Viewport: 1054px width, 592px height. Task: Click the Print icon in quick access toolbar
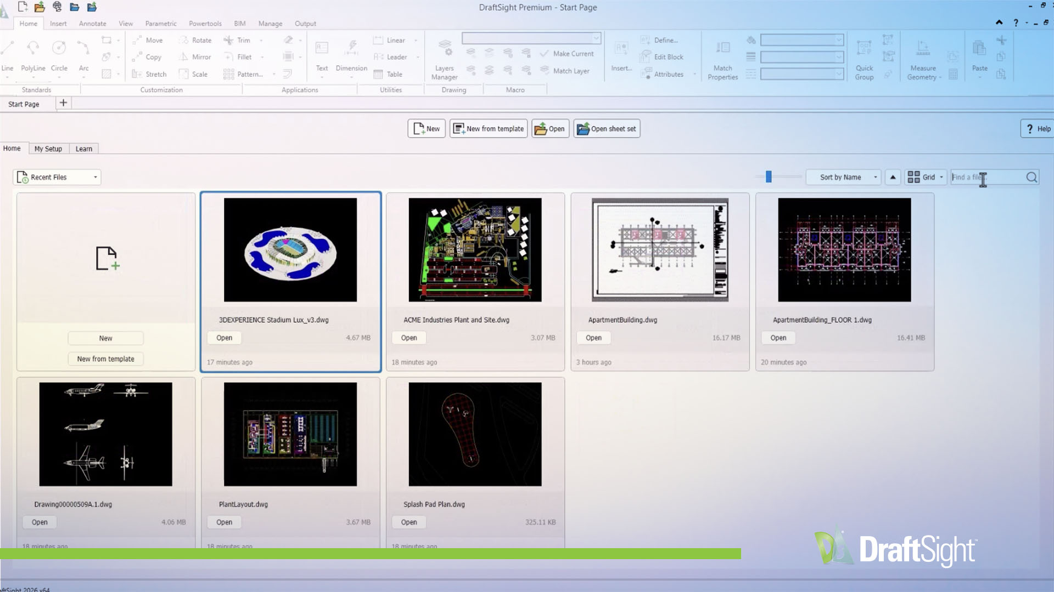coord(57,7)
